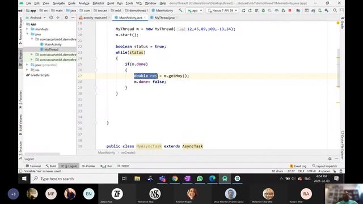This screenshot has width=363, height=204.
Task: Click the Collapse All icon in Project panel
Action: pos(58,18)
